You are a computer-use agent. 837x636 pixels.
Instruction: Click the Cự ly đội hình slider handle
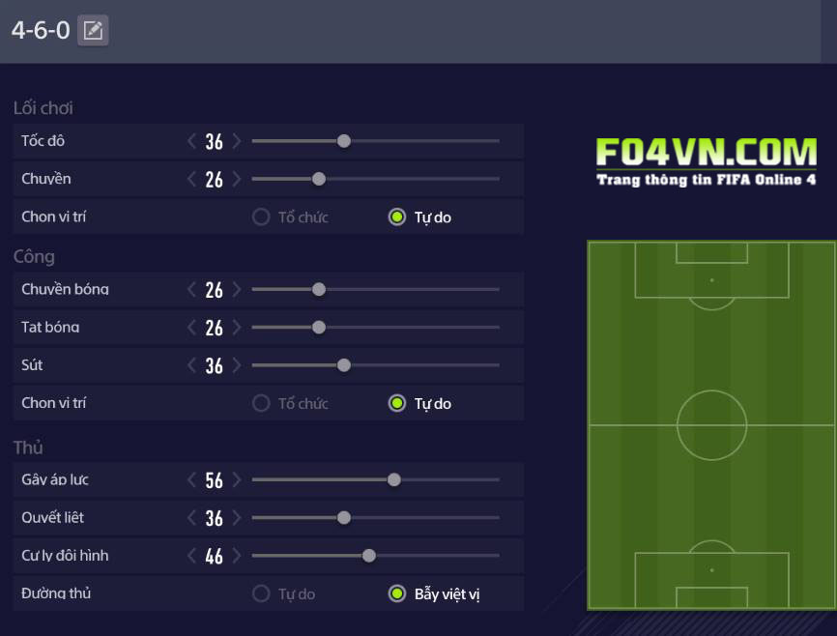coord(368,556)
